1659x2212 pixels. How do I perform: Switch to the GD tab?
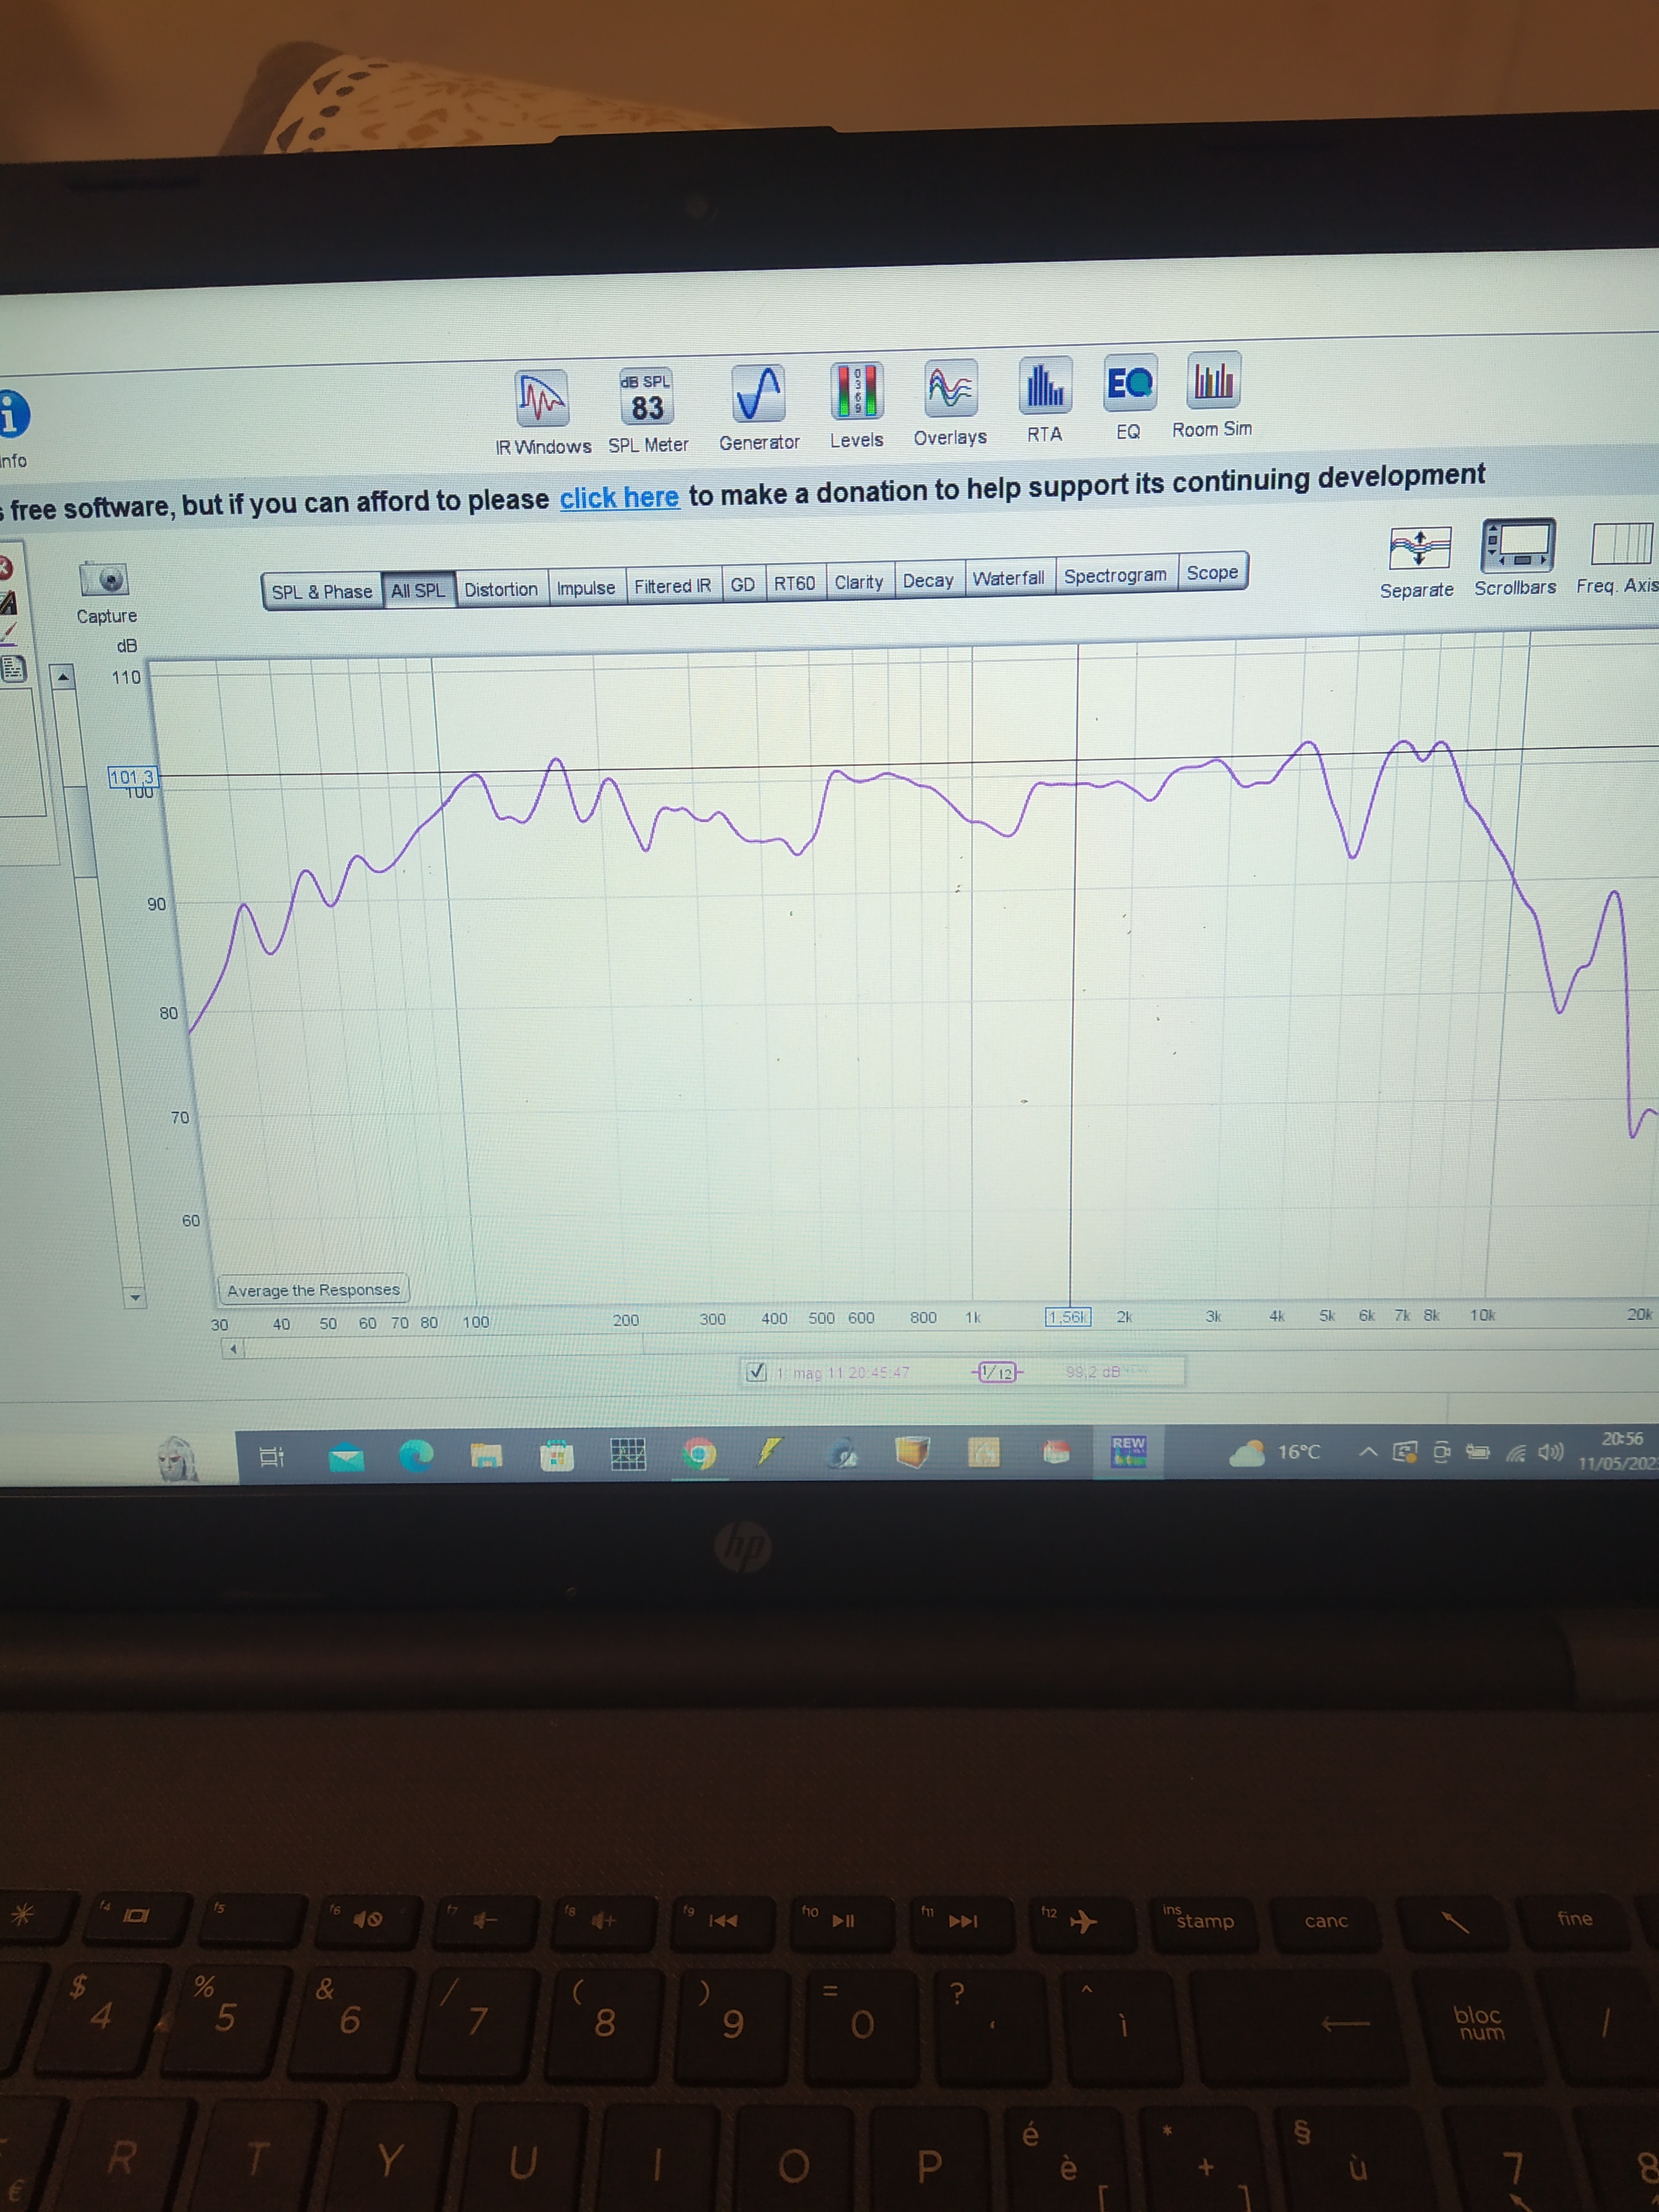pyautogui.click(x=743, y=584)
